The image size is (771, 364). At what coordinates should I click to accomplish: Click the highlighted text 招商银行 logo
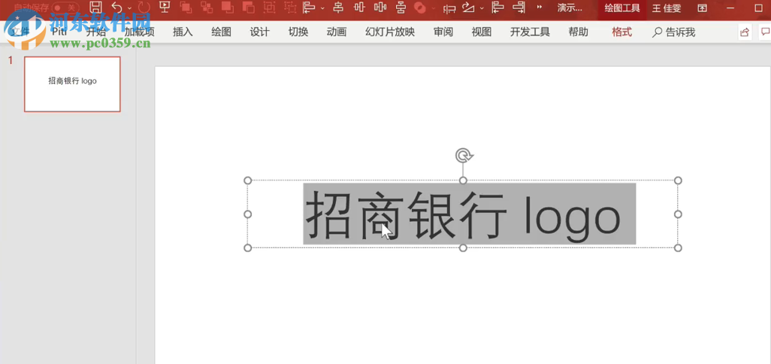coord(469,214)
